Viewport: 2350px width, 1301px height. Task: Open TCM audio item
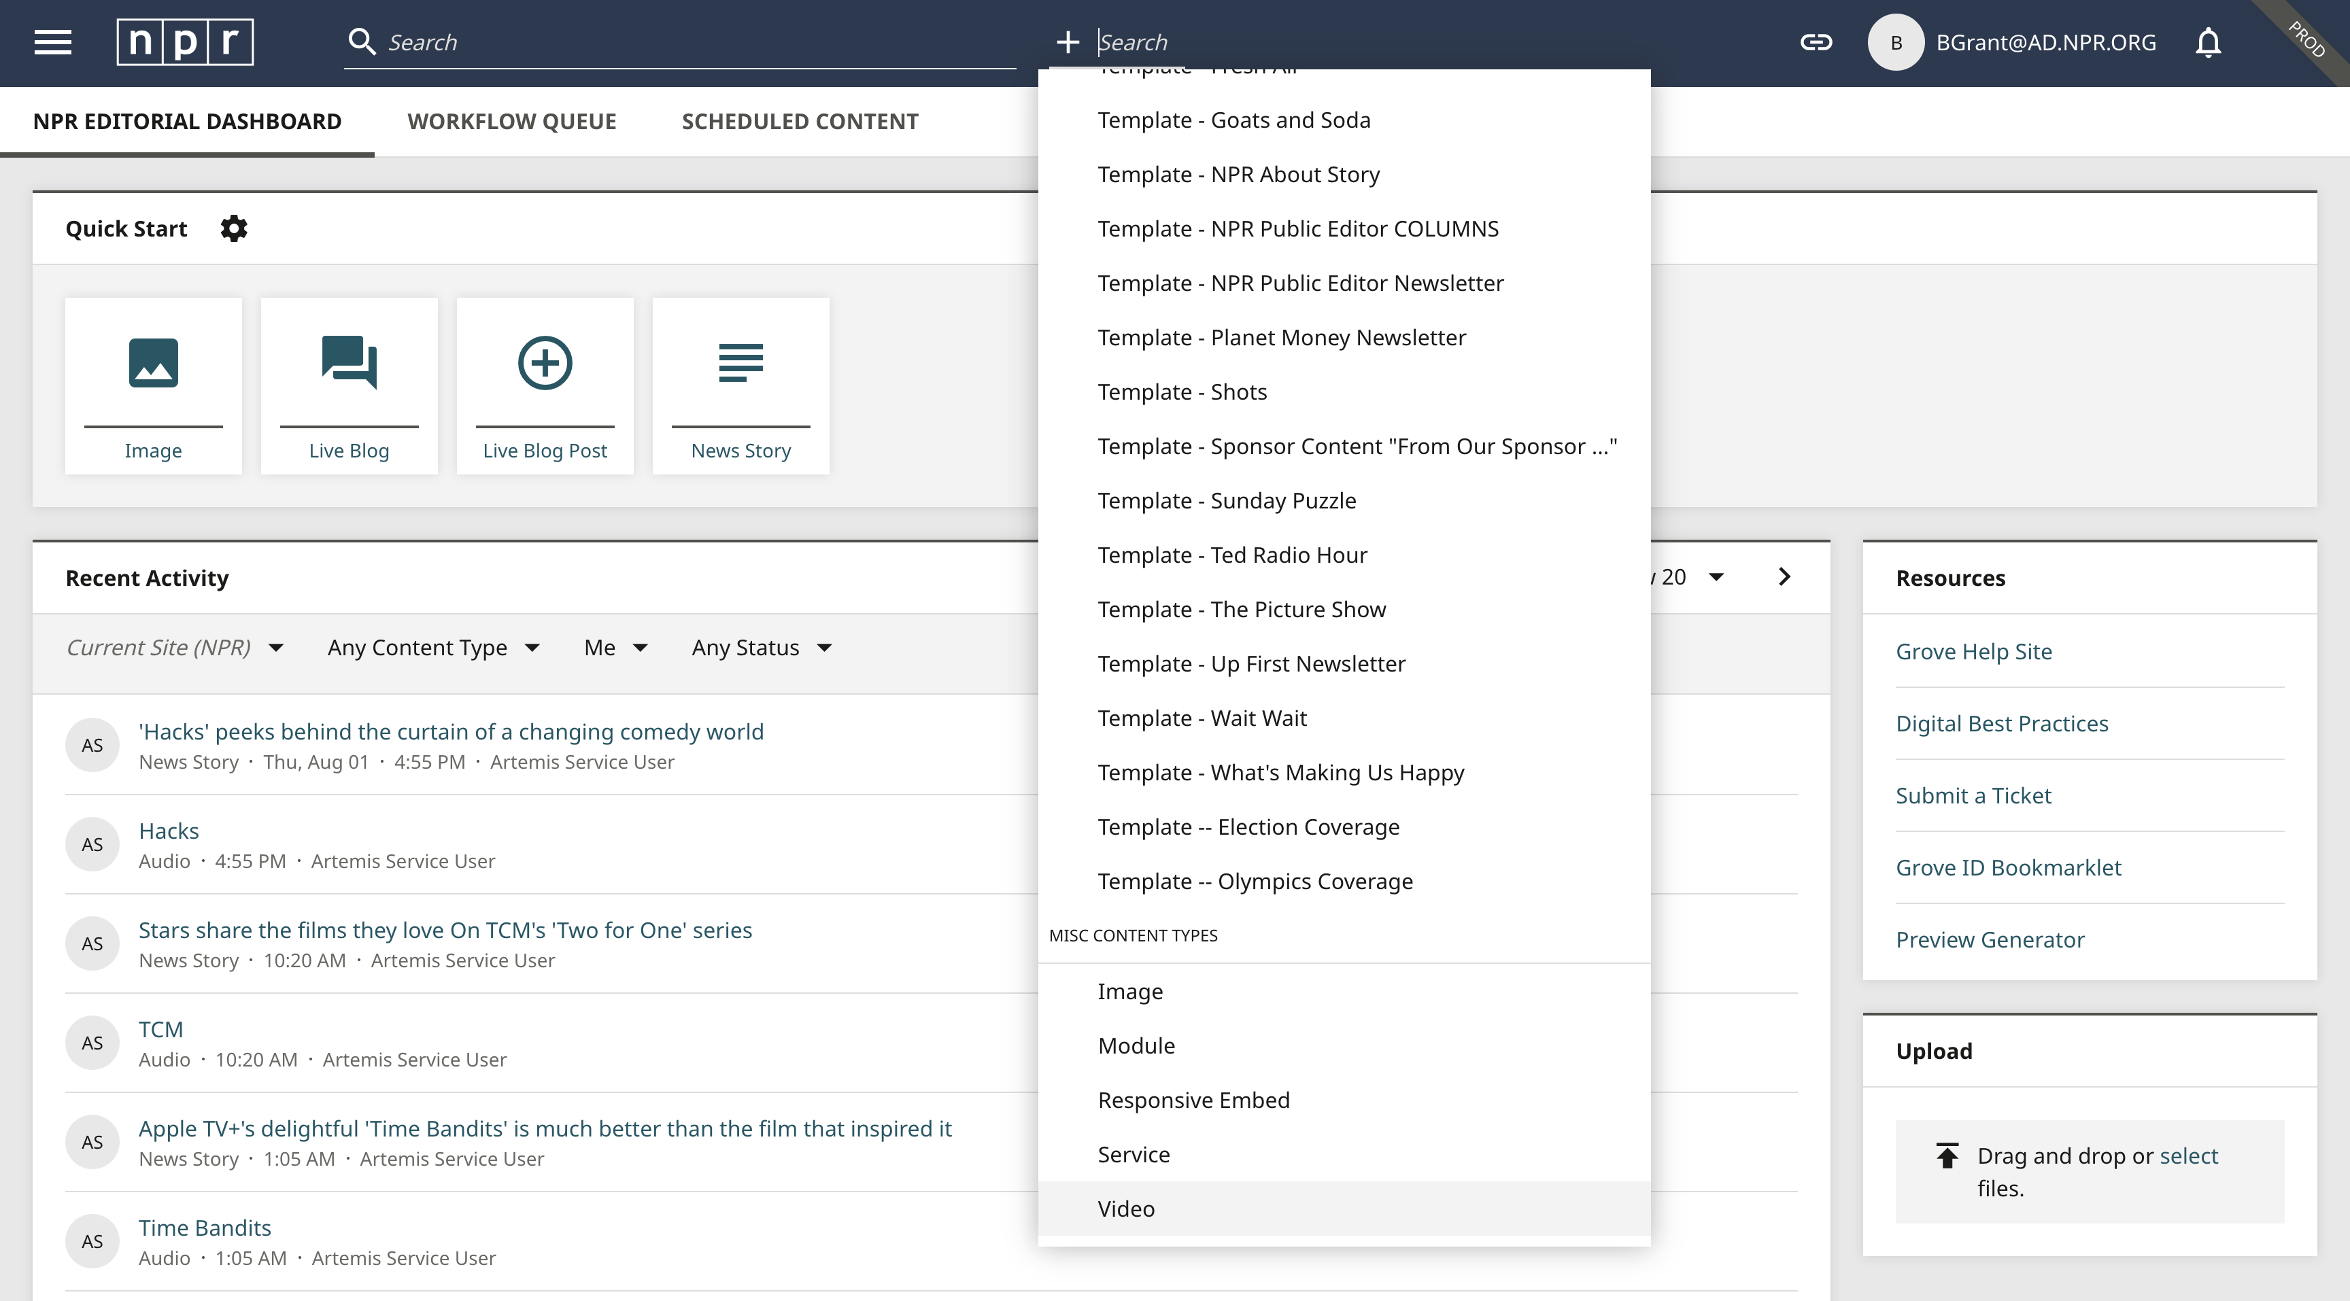[x=160, y=1029]
